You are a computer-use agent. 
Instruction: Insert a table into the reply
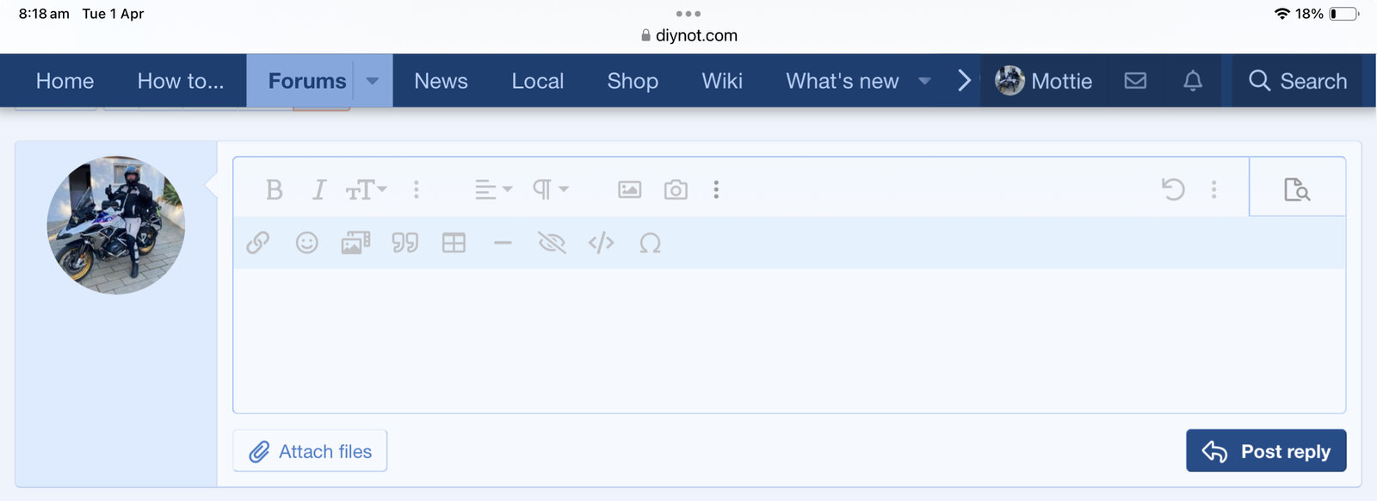tap(454, 244)
